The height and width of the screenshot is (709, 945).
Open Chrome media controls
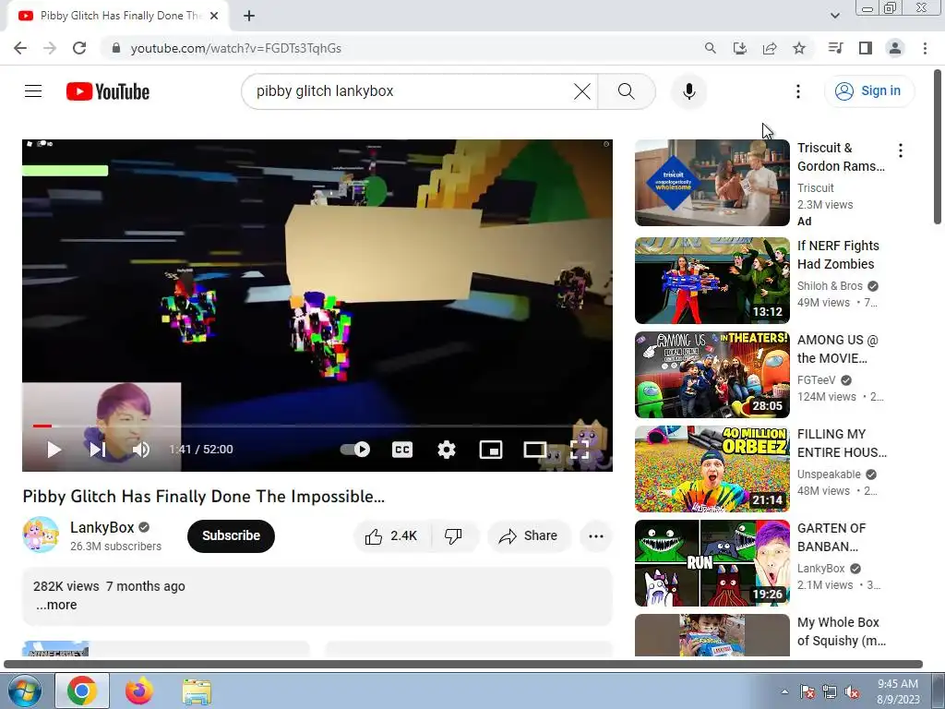click(x=835, y=48)
